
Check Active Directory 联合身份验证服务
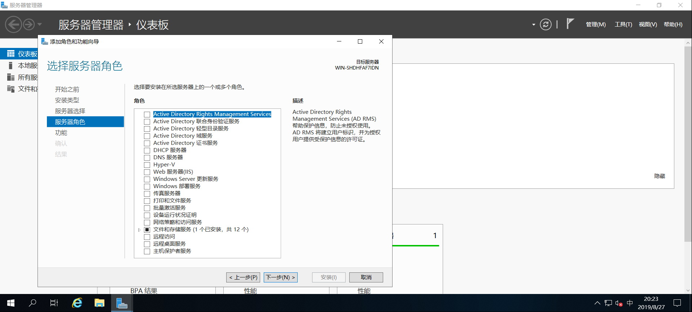pos(147,122)
